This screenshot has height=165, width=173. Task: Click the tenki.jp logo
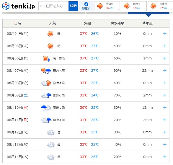[19, 6]
